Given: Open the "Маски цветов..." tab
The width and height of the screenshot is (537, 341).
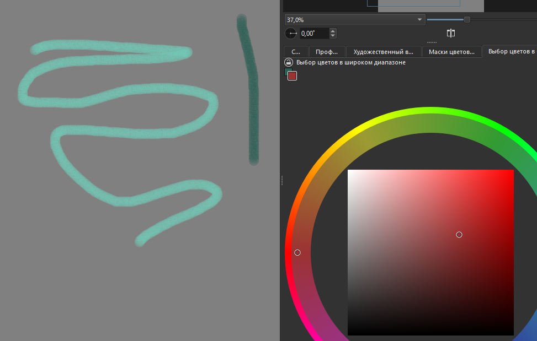Looking at the screenshot, I should (x=451, y=52).
